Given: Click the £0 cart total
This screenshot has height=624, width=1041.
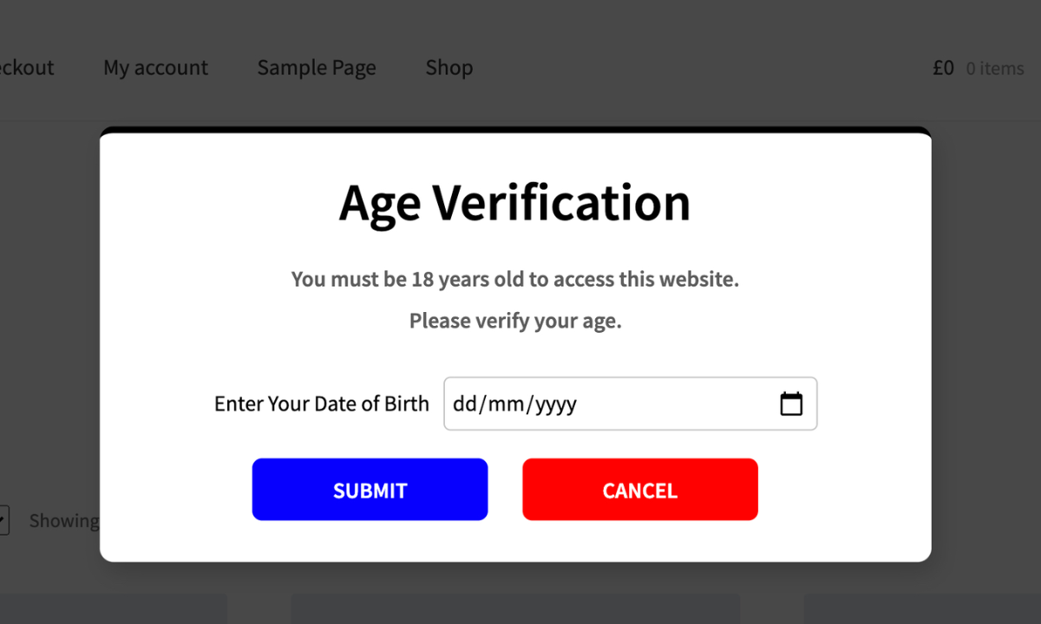Looking at the screenshot, I should 943,68.
